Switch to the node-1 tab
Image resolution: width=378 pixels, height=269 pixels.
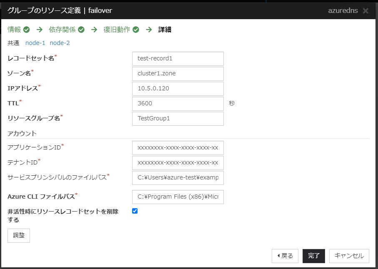tap(35, 43)
